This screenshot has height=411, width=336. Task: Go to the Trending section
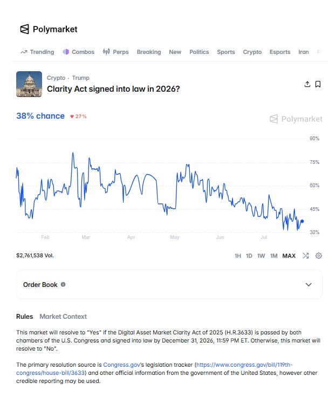click(37, 52)
